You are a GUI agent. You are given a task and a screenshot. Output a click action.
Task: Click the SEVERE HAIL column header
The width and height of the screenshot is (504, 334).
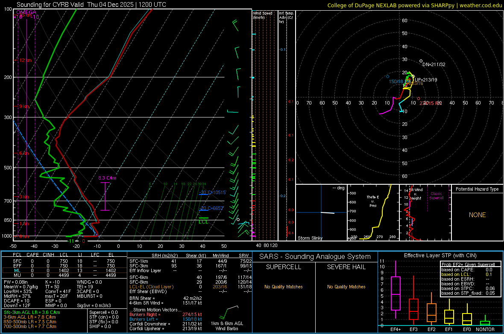346,267
